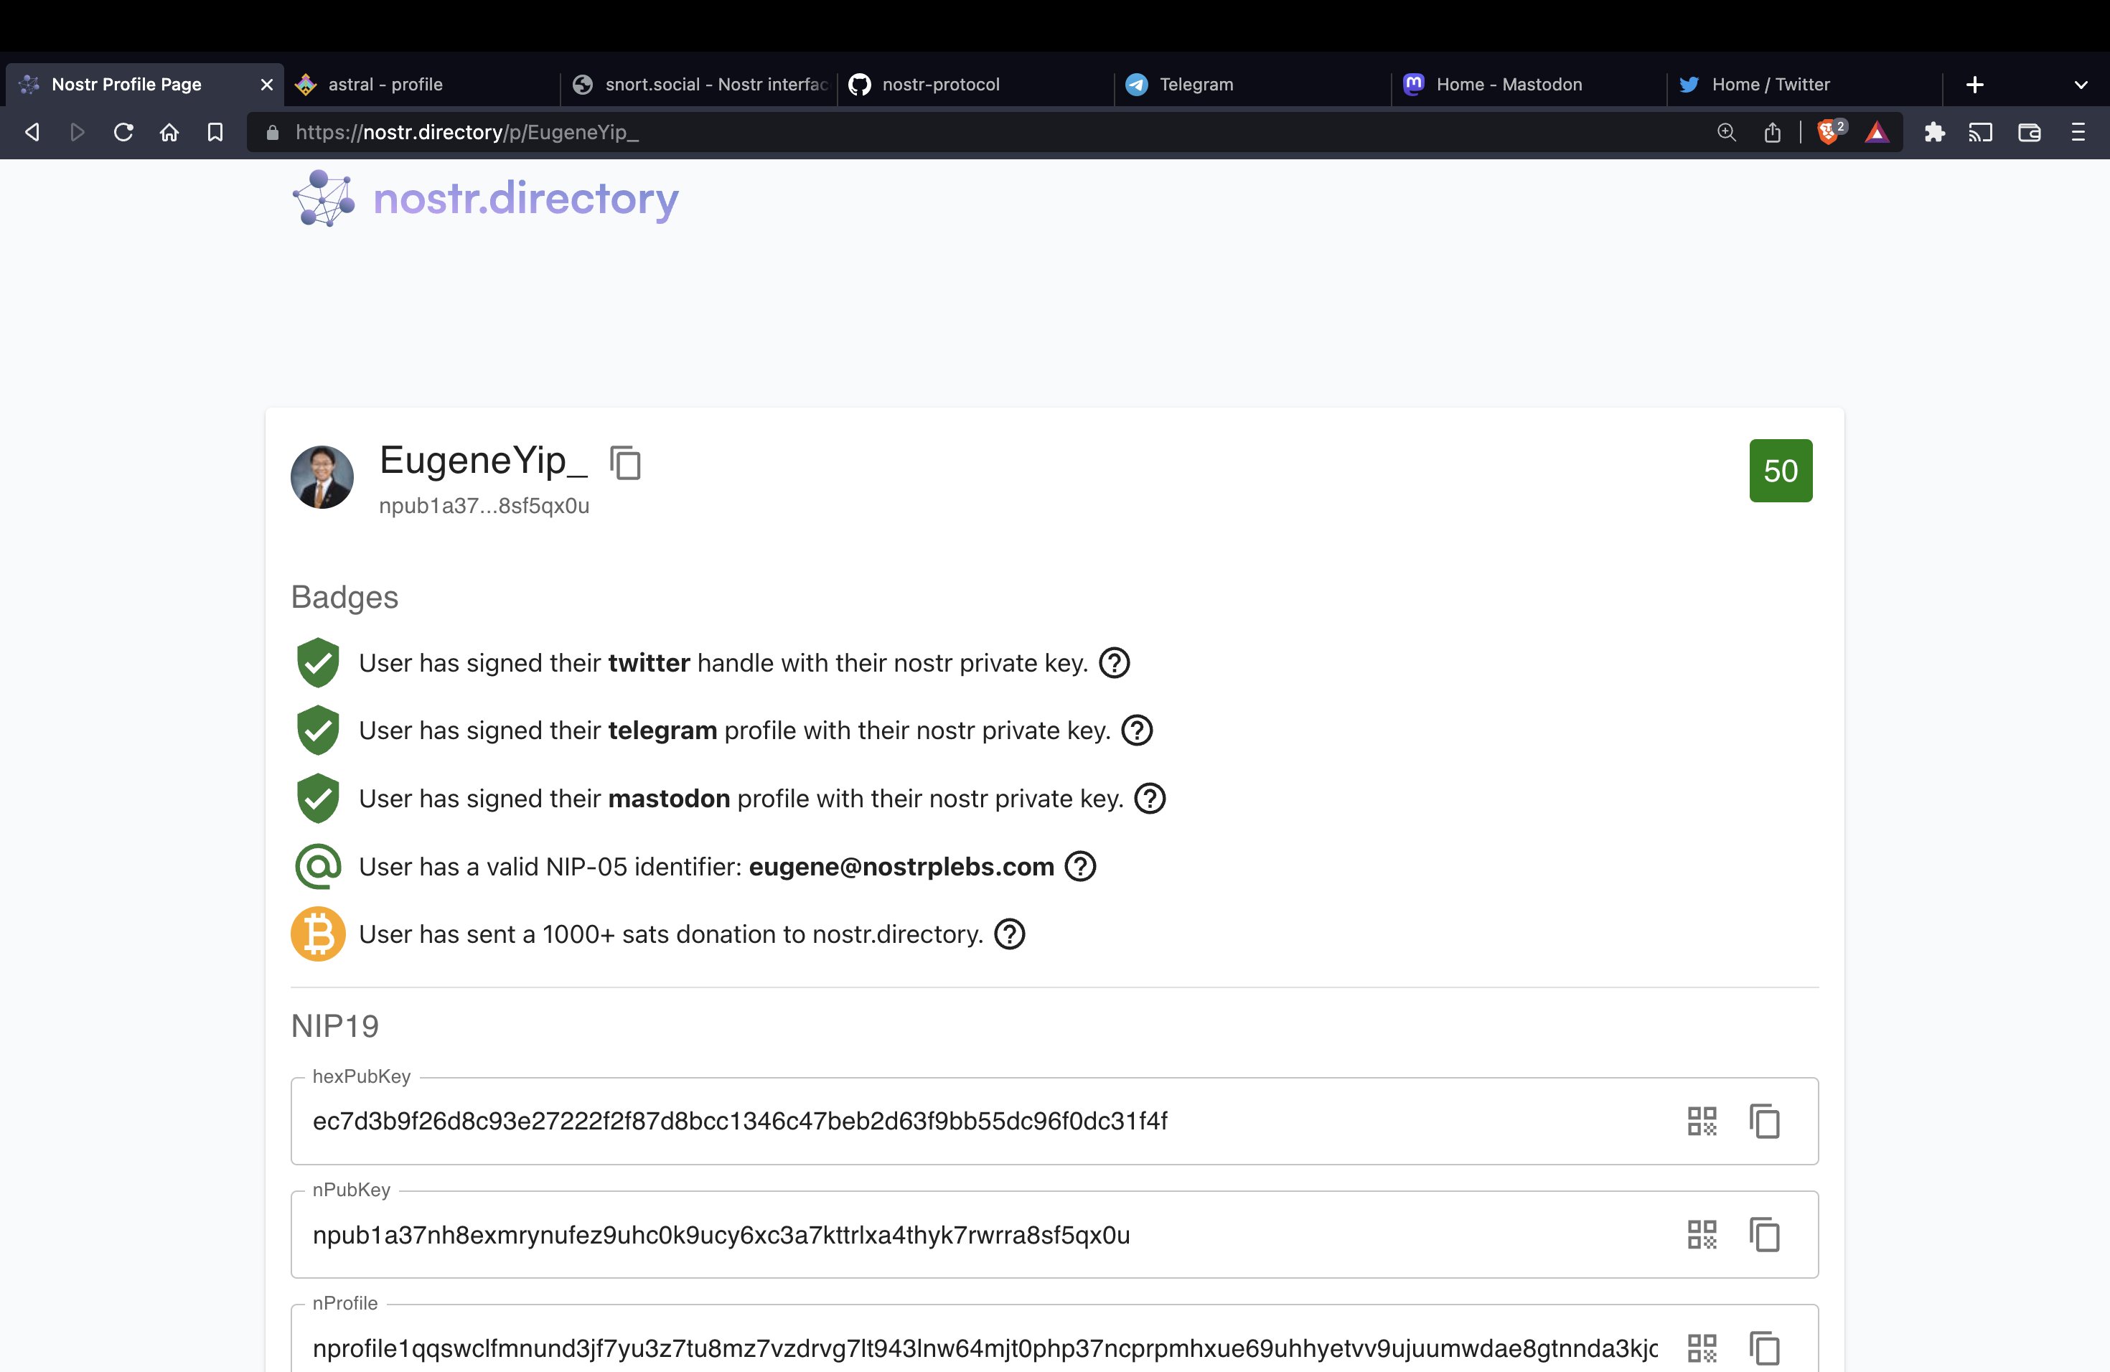The image size is (2110, 1372).
Task: Switch to the astral - profile tab
Action: pos(385,84)
